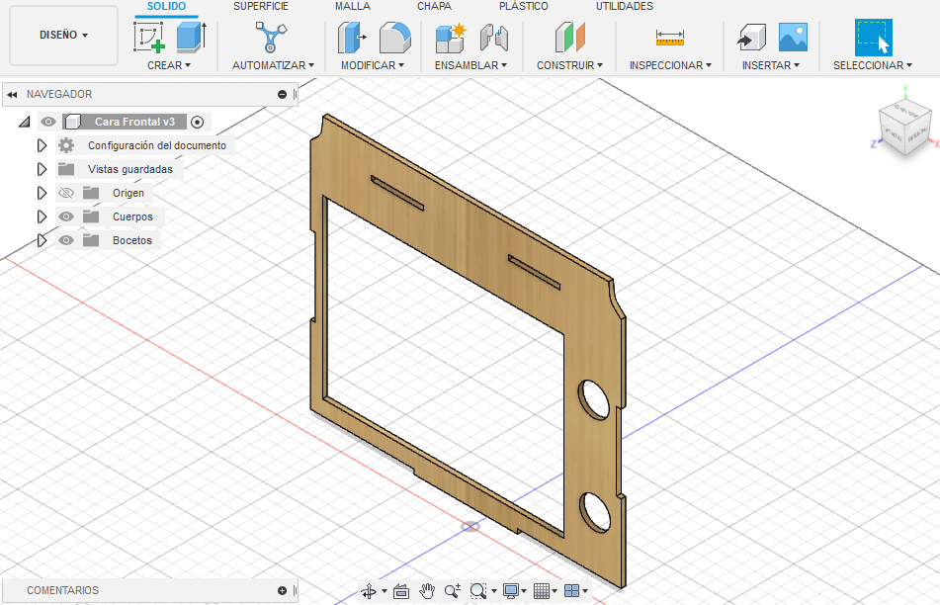Hide the Bocetos folder

(x=66, y=240)
